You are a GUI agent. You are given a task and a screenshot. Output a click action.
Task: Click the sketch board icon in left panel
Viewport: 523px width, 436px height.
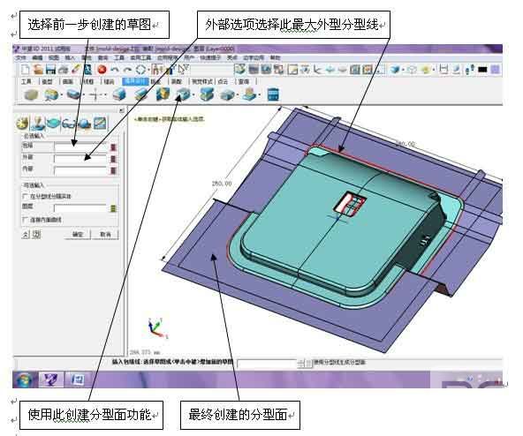(101, 124)
